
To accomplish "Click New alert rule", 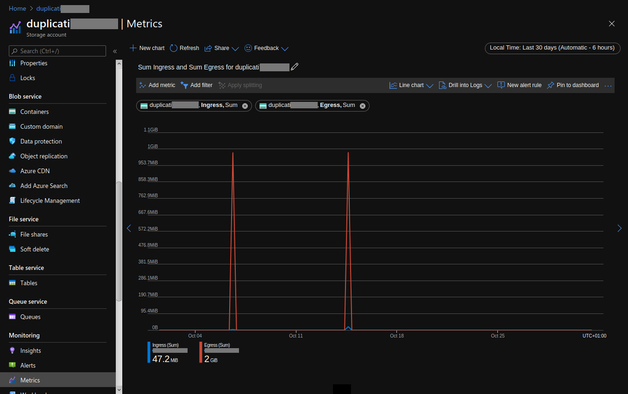I will [x=519, y=85].
